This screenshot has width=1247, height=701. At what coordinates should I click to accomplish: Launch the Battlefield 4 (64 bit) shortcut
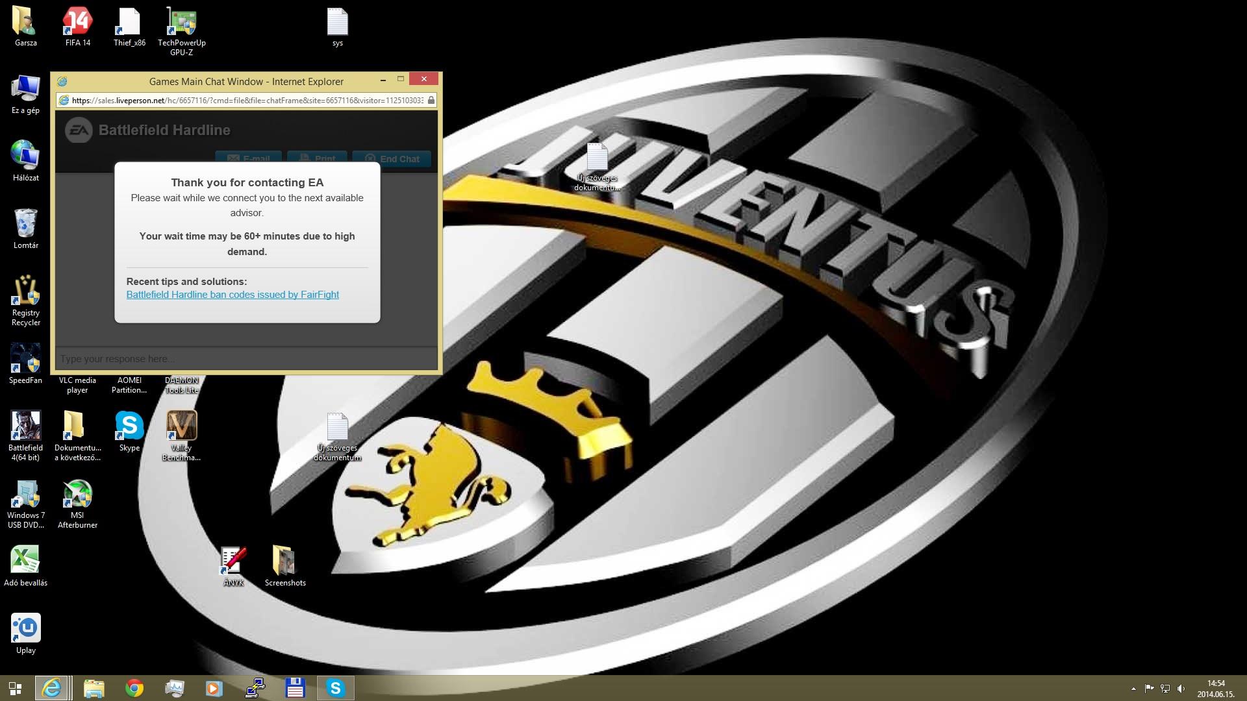click(x=25, y=436)
